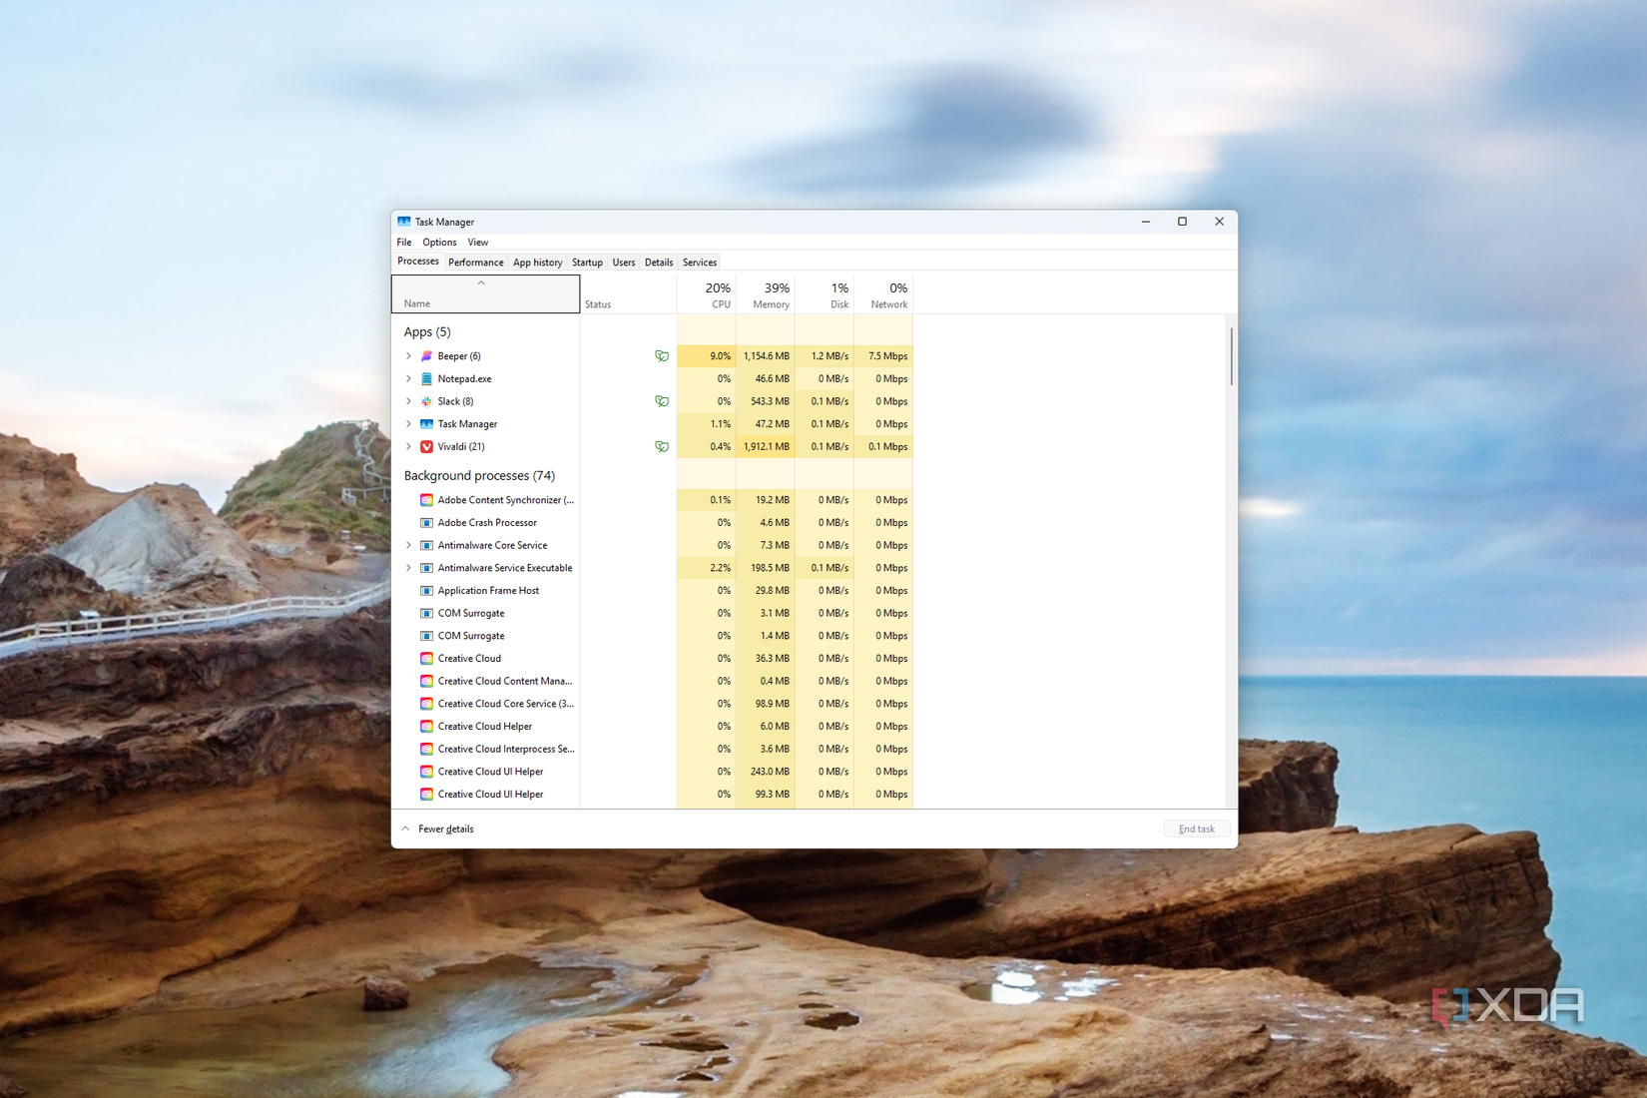Click the Adobe Crash Processor icon
This screenshot has height=1098, width=1647.
coord(426,522)
